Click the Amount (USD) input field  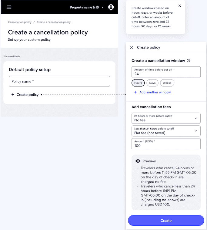tap(166, 144)
